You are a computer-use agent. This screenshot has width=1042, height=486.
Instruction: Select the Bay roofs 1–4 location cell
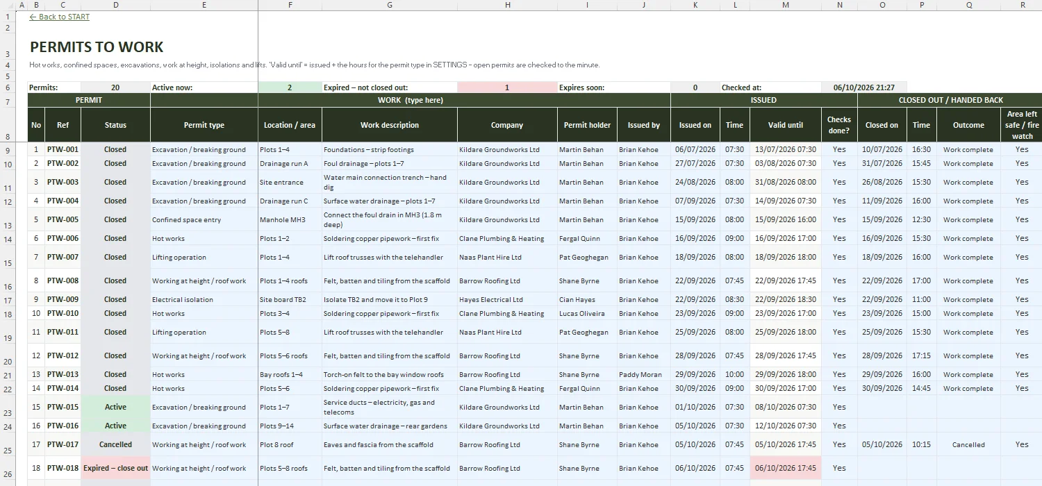tap(290, 374)
